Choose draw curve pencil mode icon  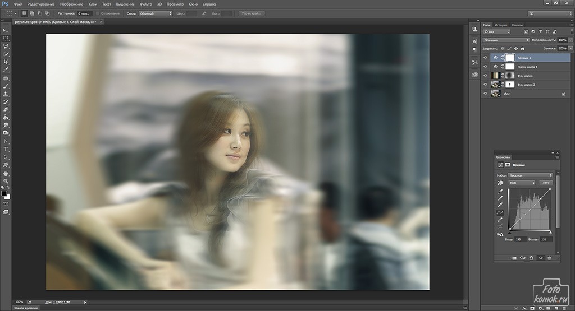[x=500, y=220]
